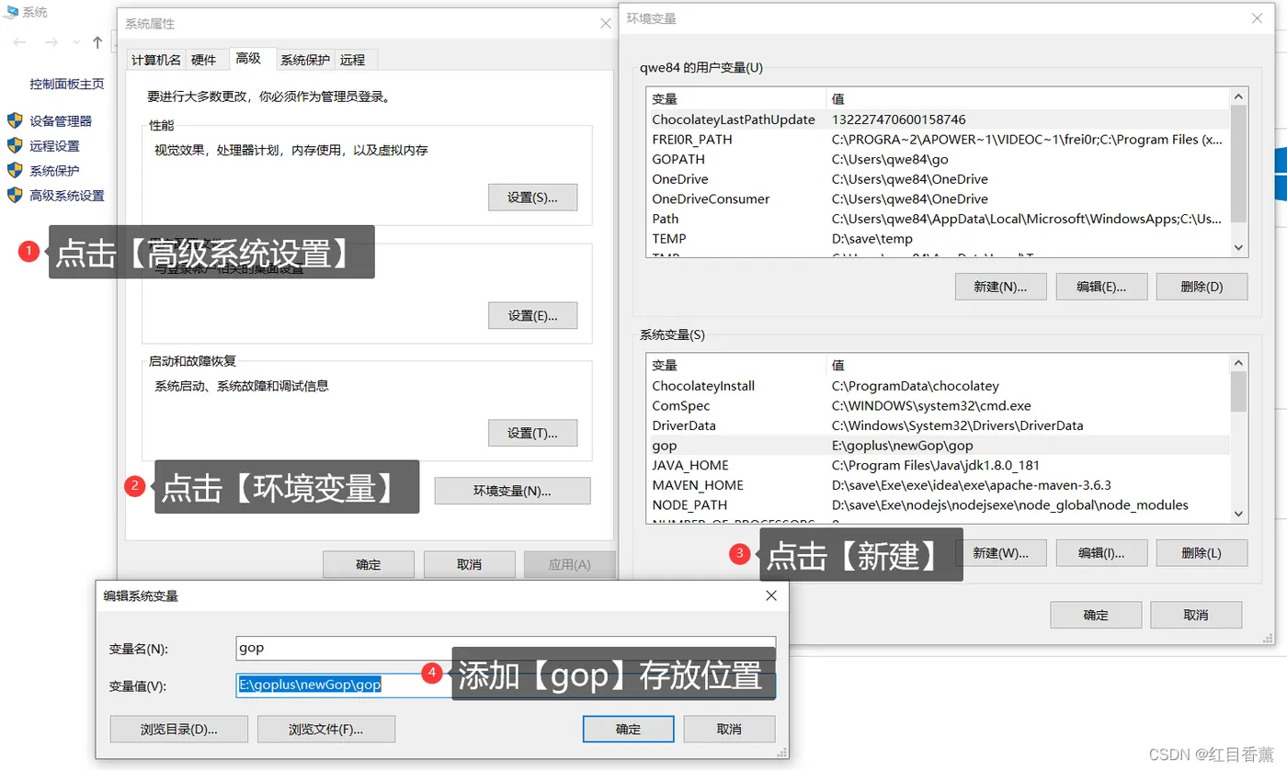
Task: Confirm the 环境变量 dialog with 确定
Action: point(1096,615)
